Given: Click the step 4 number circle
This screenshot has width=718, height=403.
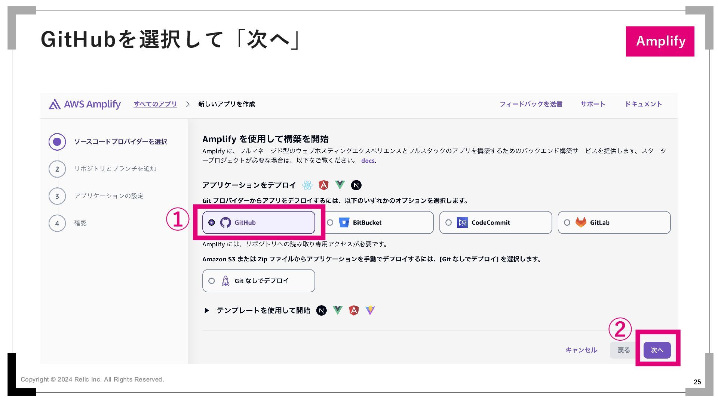Looking at the screenshot, I should 57,224.
